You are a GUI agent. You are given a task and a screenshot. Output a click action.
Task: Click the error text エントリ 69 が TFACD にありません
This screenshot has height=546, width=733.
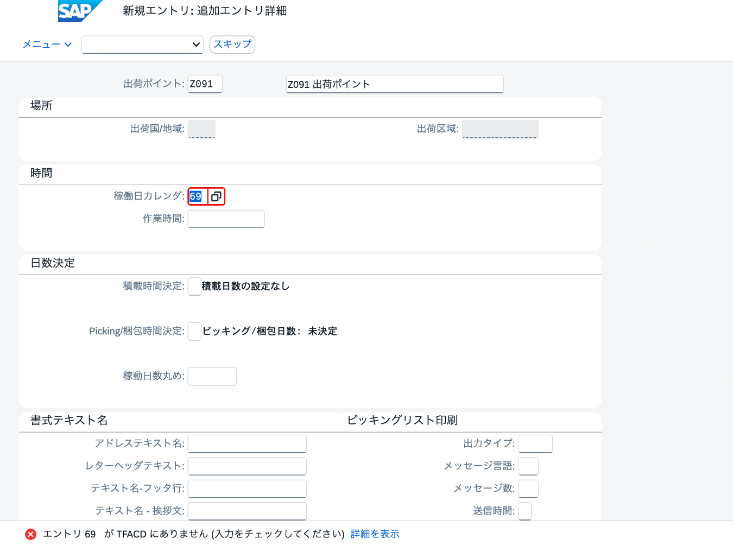click(x=194, y=534)
